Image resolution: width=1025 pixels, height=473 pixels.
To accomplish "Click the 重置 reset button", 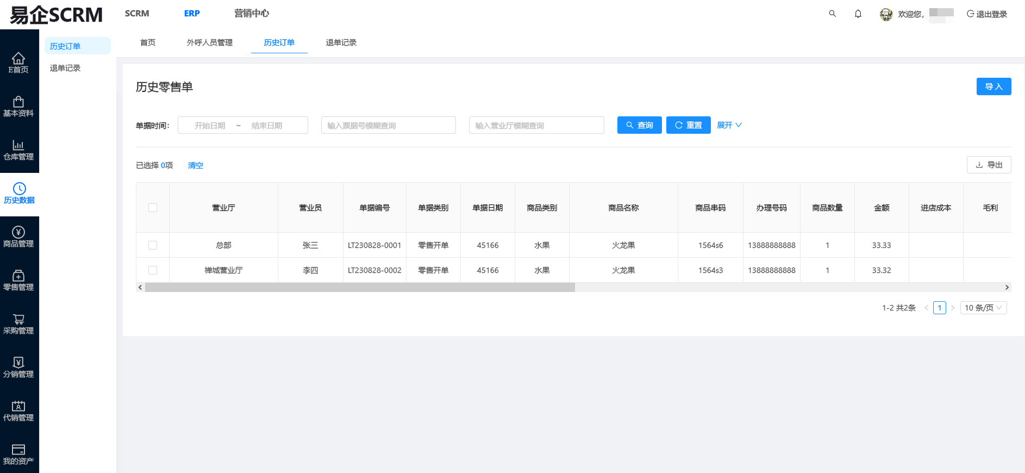I will (688, 125).
